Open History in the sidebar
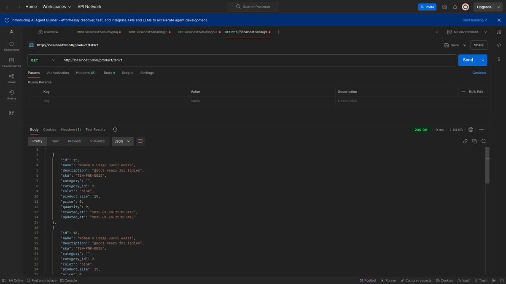506x284 pixels. (x=11, y=95)
